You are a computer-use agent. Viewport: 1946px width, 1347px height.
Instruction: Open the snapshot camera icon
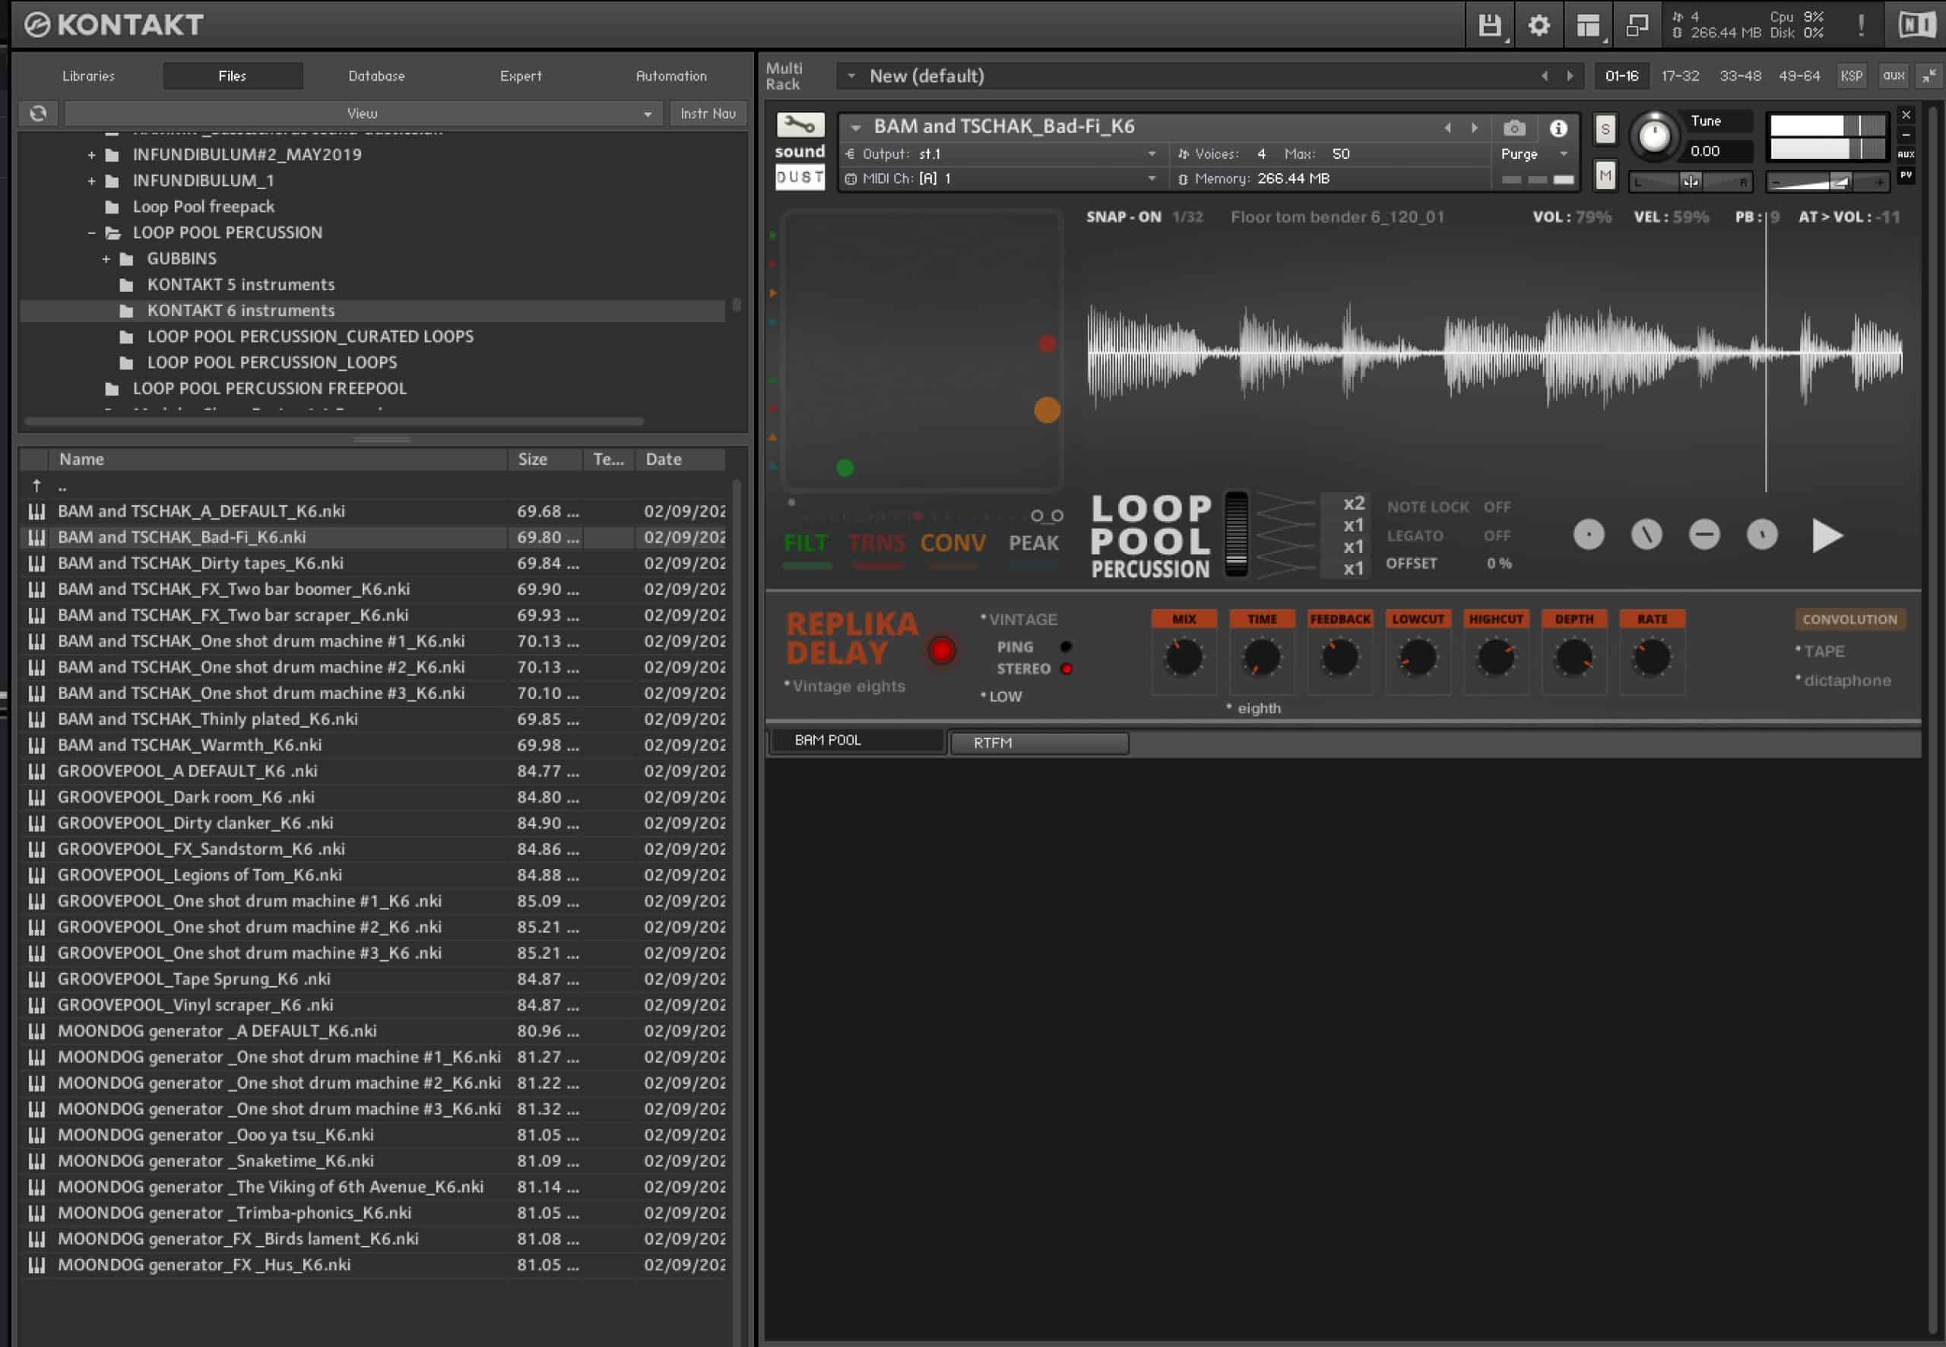(1514, 128)
